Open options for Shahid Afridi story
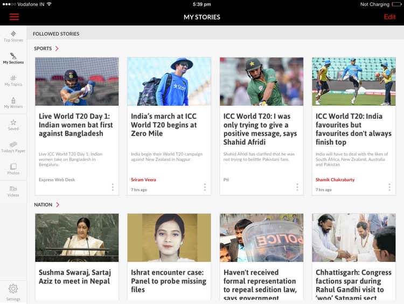The image size is (404, 304). 297,187
